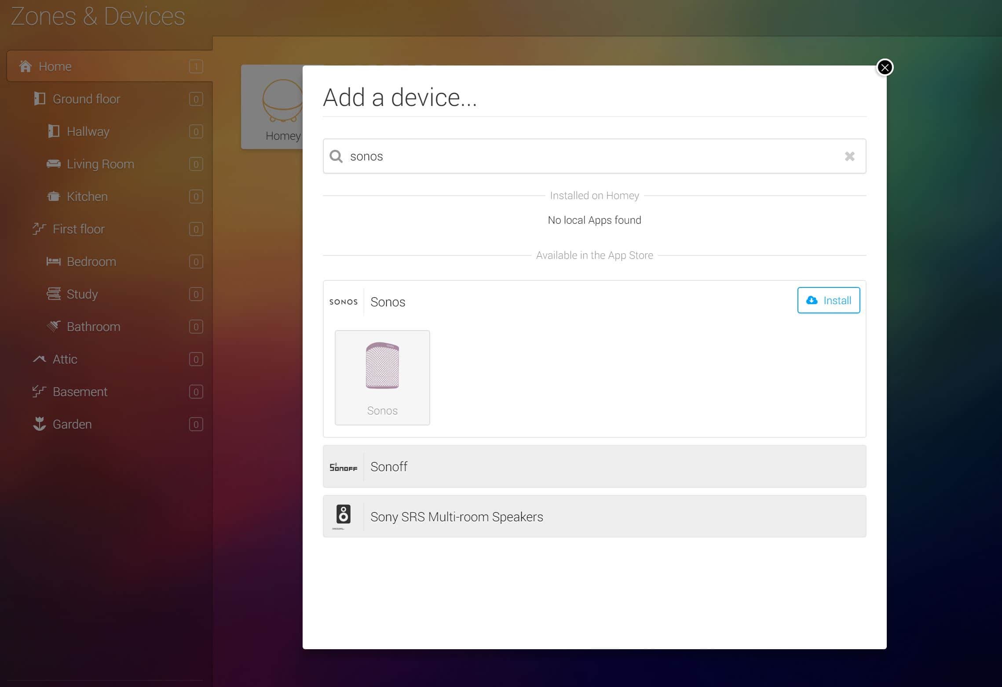Select the Basement zone

[109, 392]
